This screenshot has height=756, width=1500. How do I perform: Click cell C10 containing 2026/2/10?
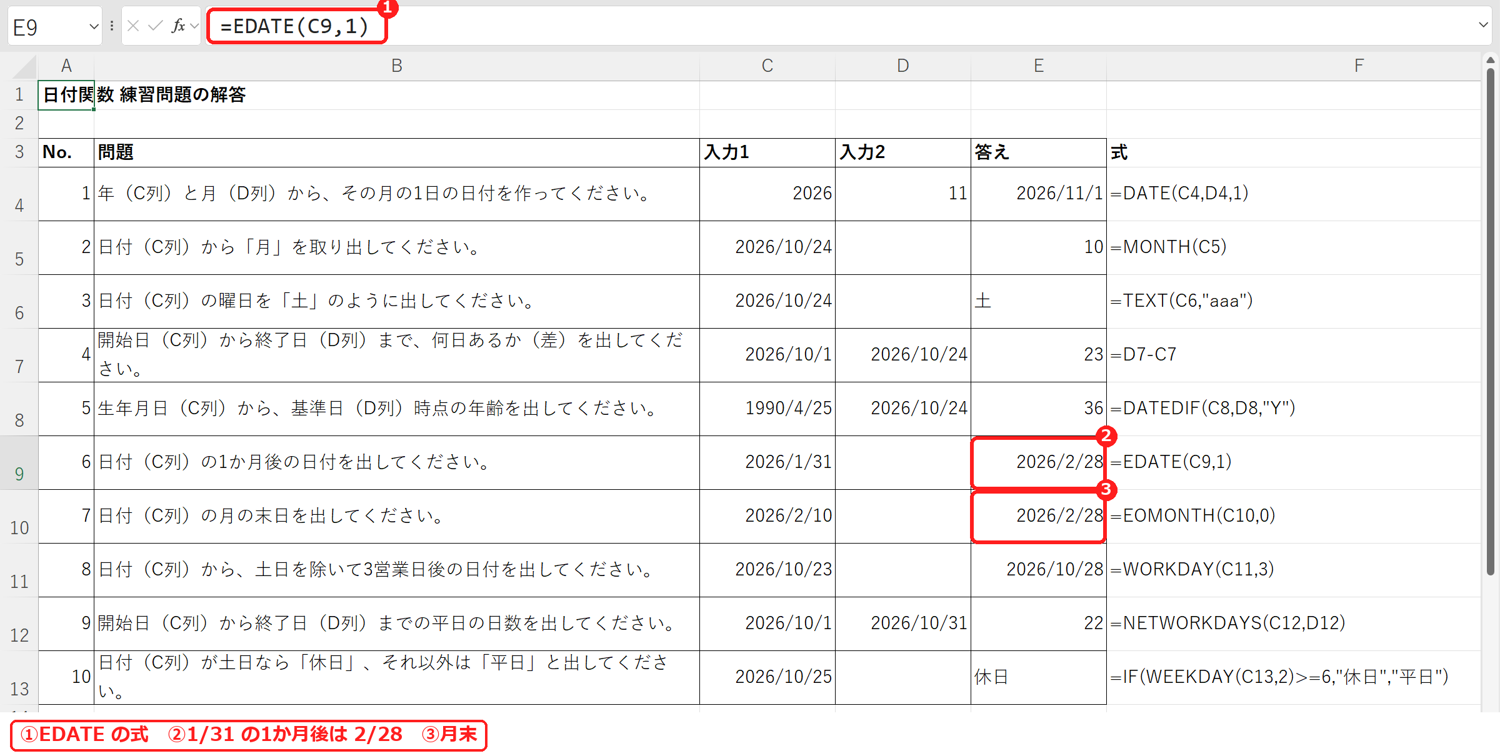[x=767, y=516]
